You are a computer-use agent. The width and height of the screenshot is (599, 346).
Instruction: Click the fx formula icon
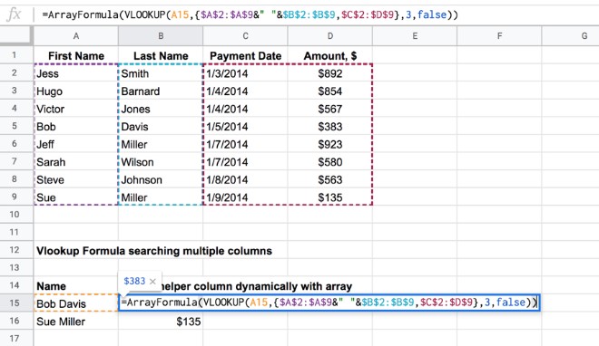tap(15, 14)
